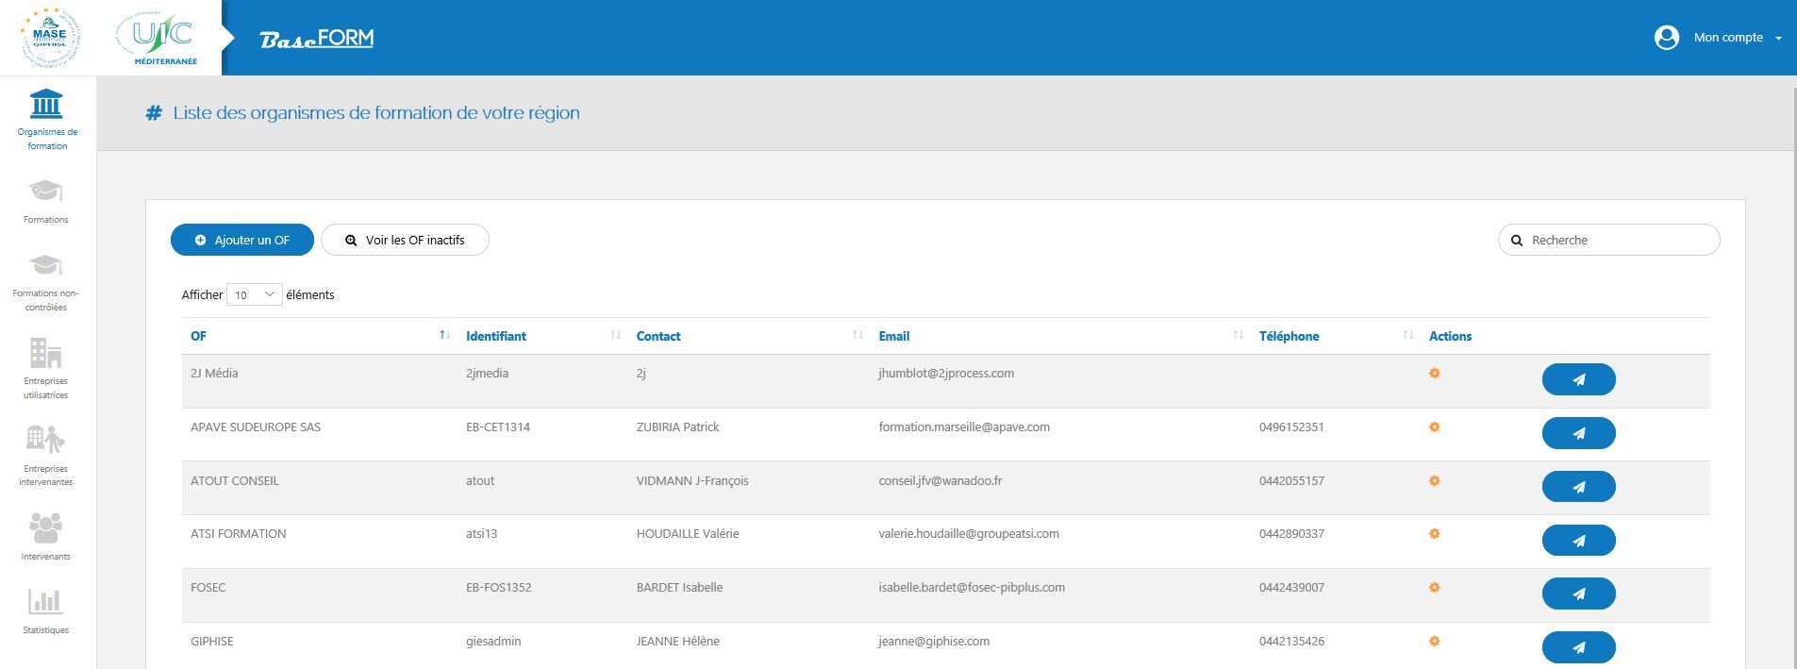Screen dimensions: 1797x669
Task: Click the gear icon for APAVE SUDEUROPE SAS
Action: pos(1434,427)
